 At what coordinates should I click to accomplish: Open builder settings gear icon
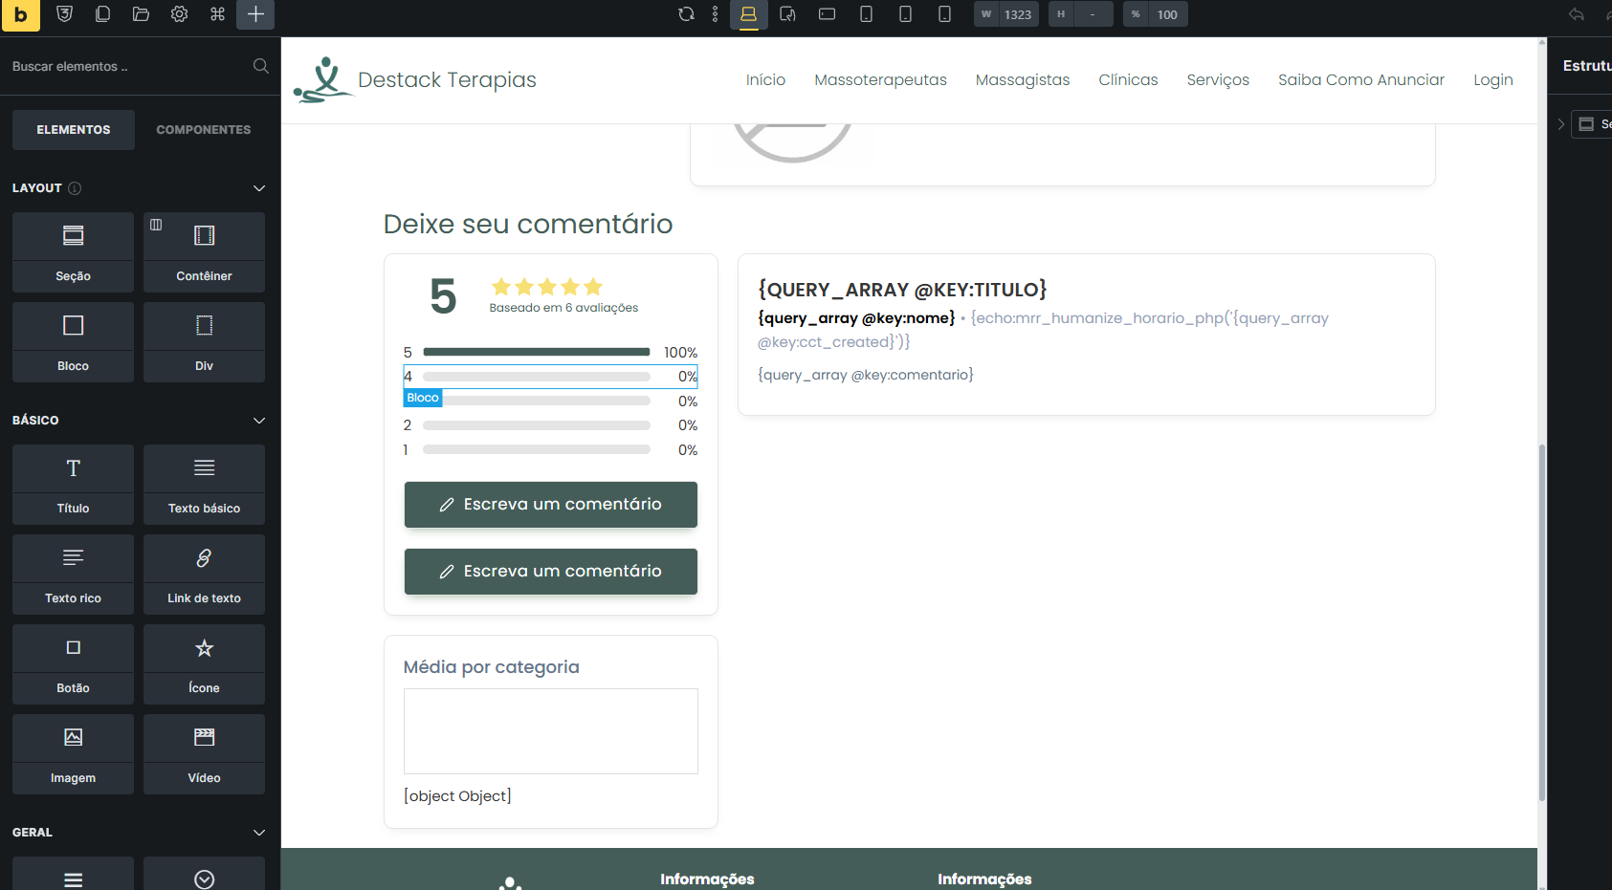179,14
